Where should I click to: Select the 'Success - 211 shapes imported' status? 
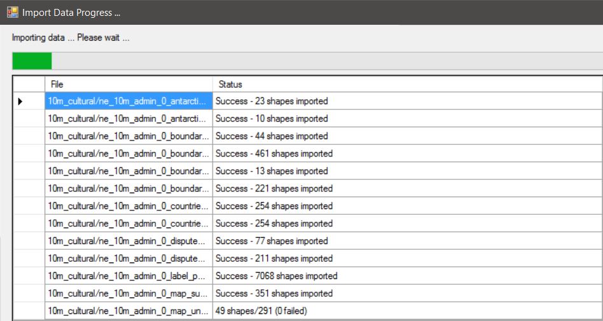coord(274,259)
